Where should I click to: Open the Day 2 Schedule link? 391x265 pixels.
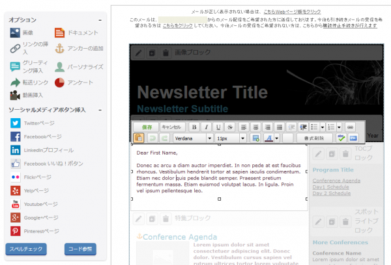[332, 193]
